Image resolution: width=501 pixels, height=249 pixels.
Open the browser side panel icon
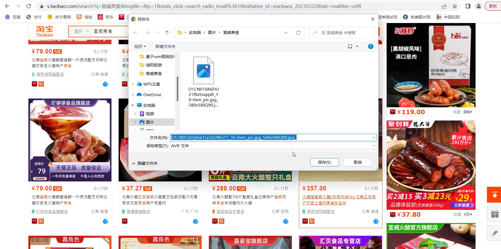(x=468, y=6)
